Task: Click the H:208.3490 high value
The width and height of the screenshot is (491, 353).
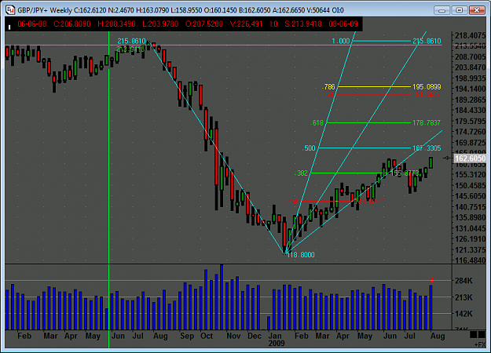Action: [116, 24]
